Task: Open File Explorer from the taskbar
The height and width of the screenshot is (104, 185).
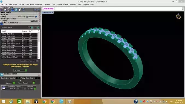Action: pos(28,102)
